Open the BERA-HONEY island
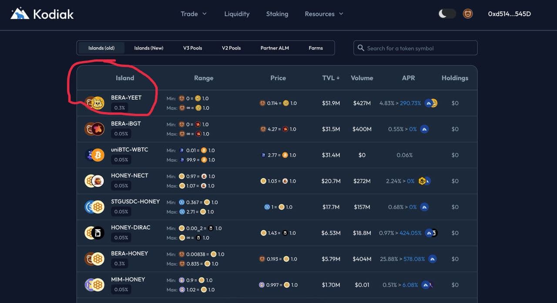This screenshot has width=557, height=303. point(277,259)
